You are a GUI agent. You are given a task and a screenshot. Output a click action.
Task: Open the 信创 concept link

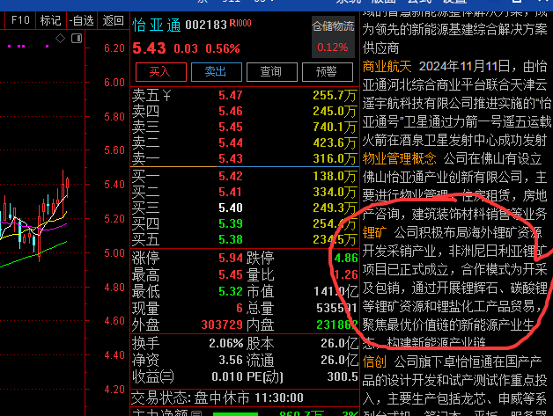pos(374,361)
